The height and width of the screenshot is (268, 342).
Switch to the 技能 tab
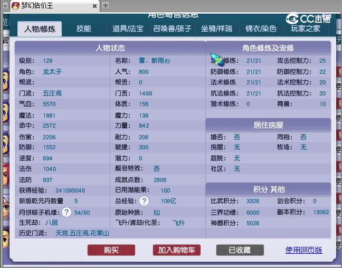84,28
